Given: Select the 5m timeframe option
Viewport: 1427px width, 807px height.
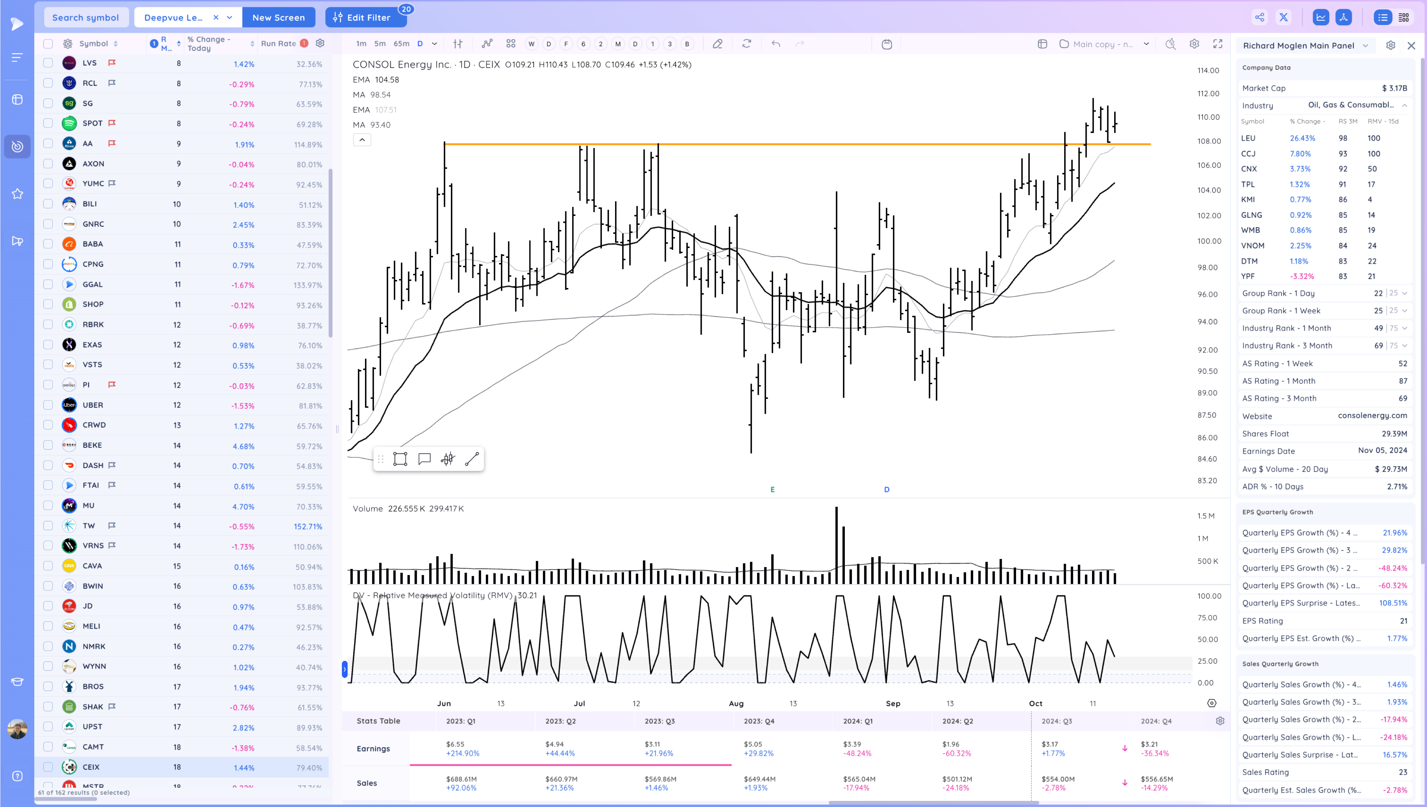Looking at the screenshot, I should 380,44.
